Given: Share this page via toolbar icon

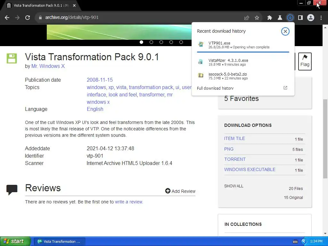Looking at the screenshot, I should (x=247, y=18).
